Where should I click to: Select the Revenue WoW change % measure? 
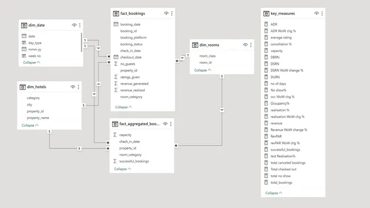(x=289, y=130)
